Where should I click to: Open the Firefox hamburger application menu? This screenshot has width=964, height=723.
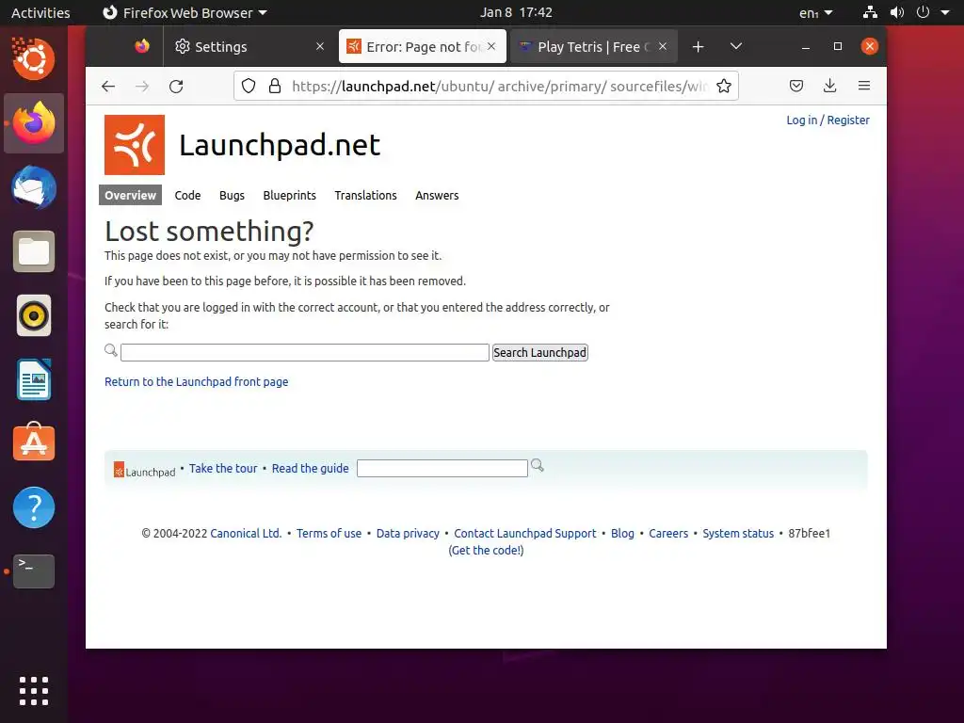[x=864, y=86]
